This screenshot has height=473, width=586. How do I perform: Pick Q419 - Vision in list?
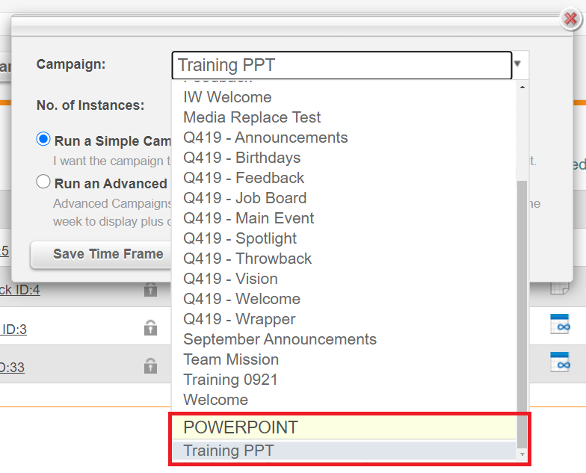tap(230, 279)
